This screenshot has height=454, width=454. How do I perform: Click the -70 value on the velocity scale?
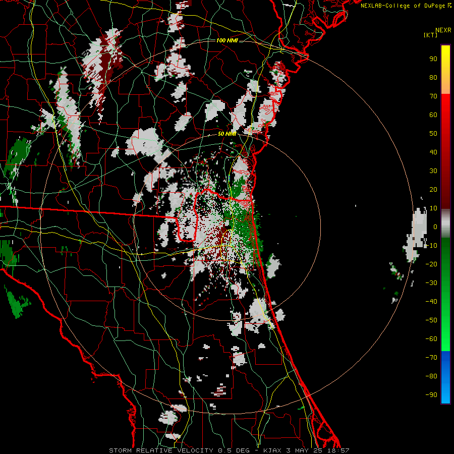431,357
